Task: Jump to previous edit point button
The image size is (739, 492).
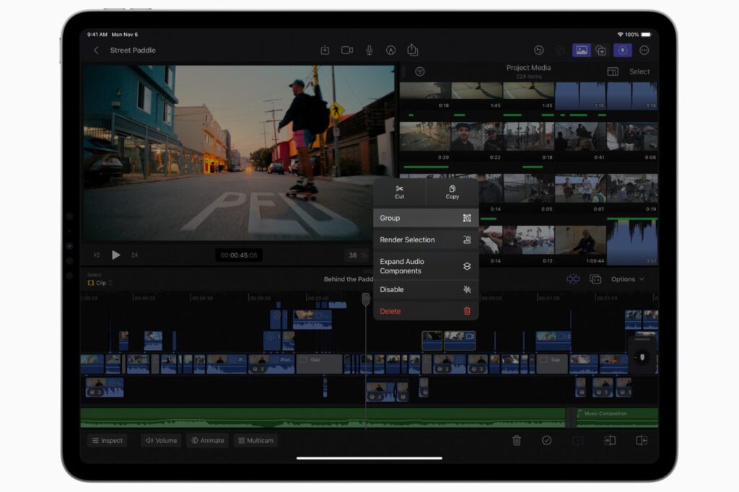Action: pyautogui.click(x=97, y=255)
